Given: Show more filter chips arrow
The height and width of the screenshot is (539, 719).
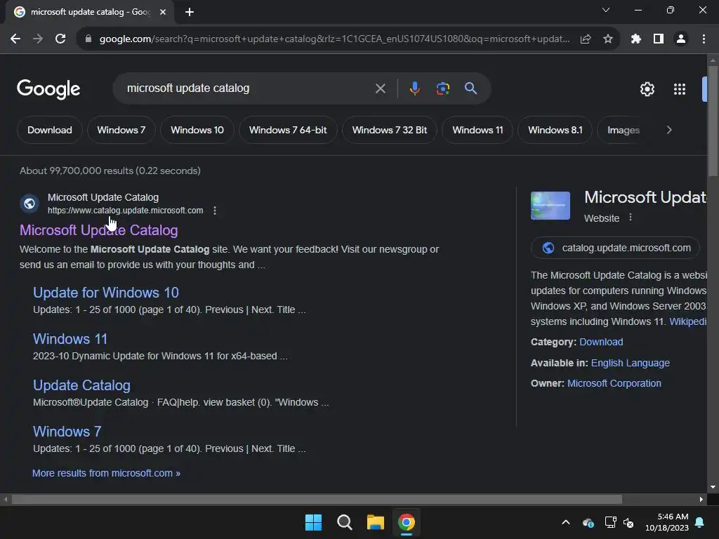Looking at the screenshot, I should [x=669, y=130].
